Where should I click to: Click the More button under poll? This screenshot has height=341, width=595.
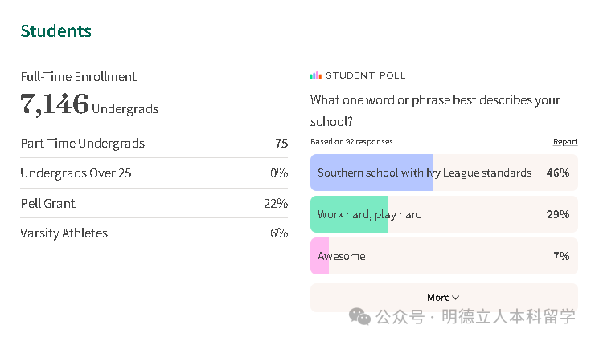tap(443, 298)
